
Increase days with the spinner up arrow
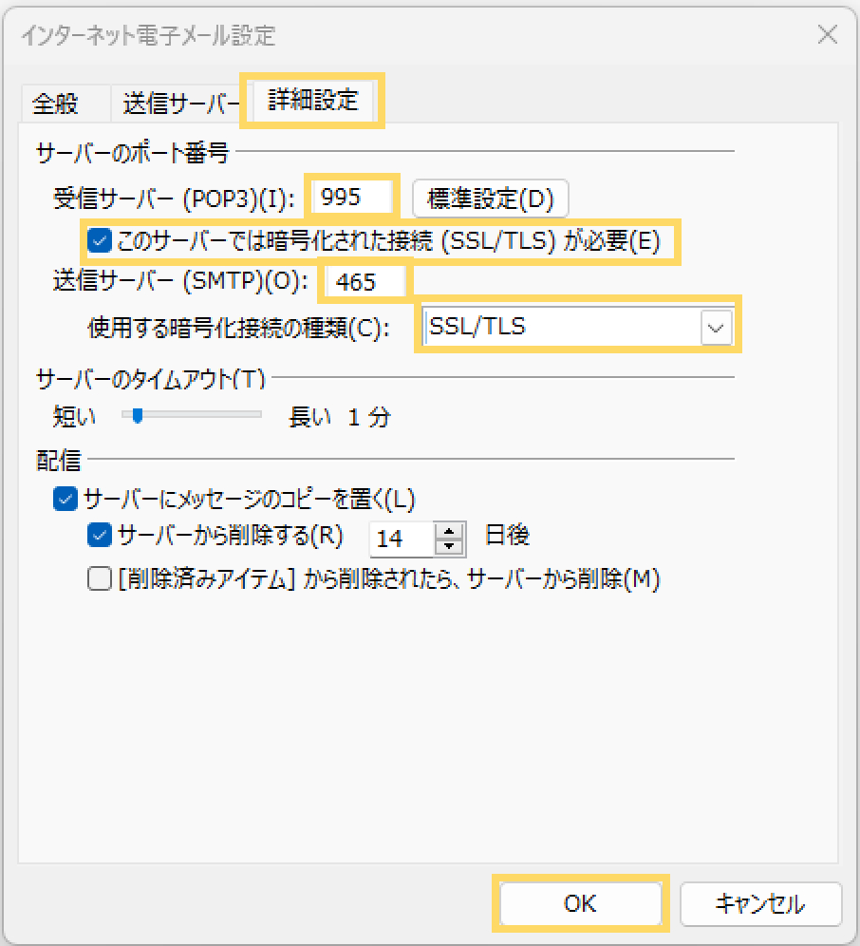(x=448, y=531)
